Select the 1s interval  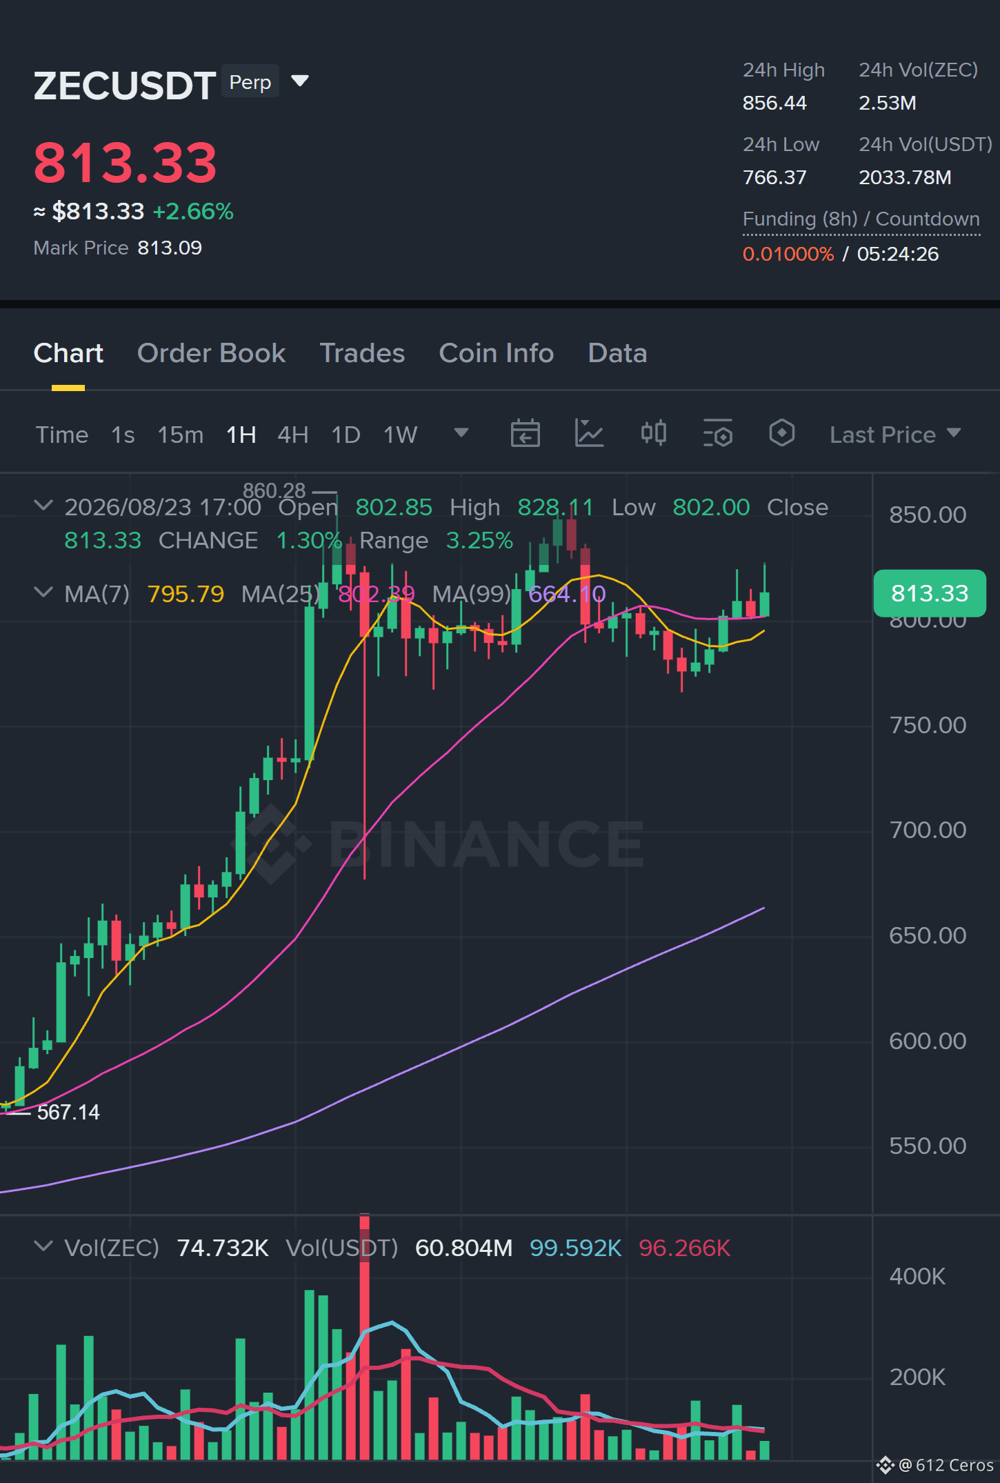tap(123, 435)
